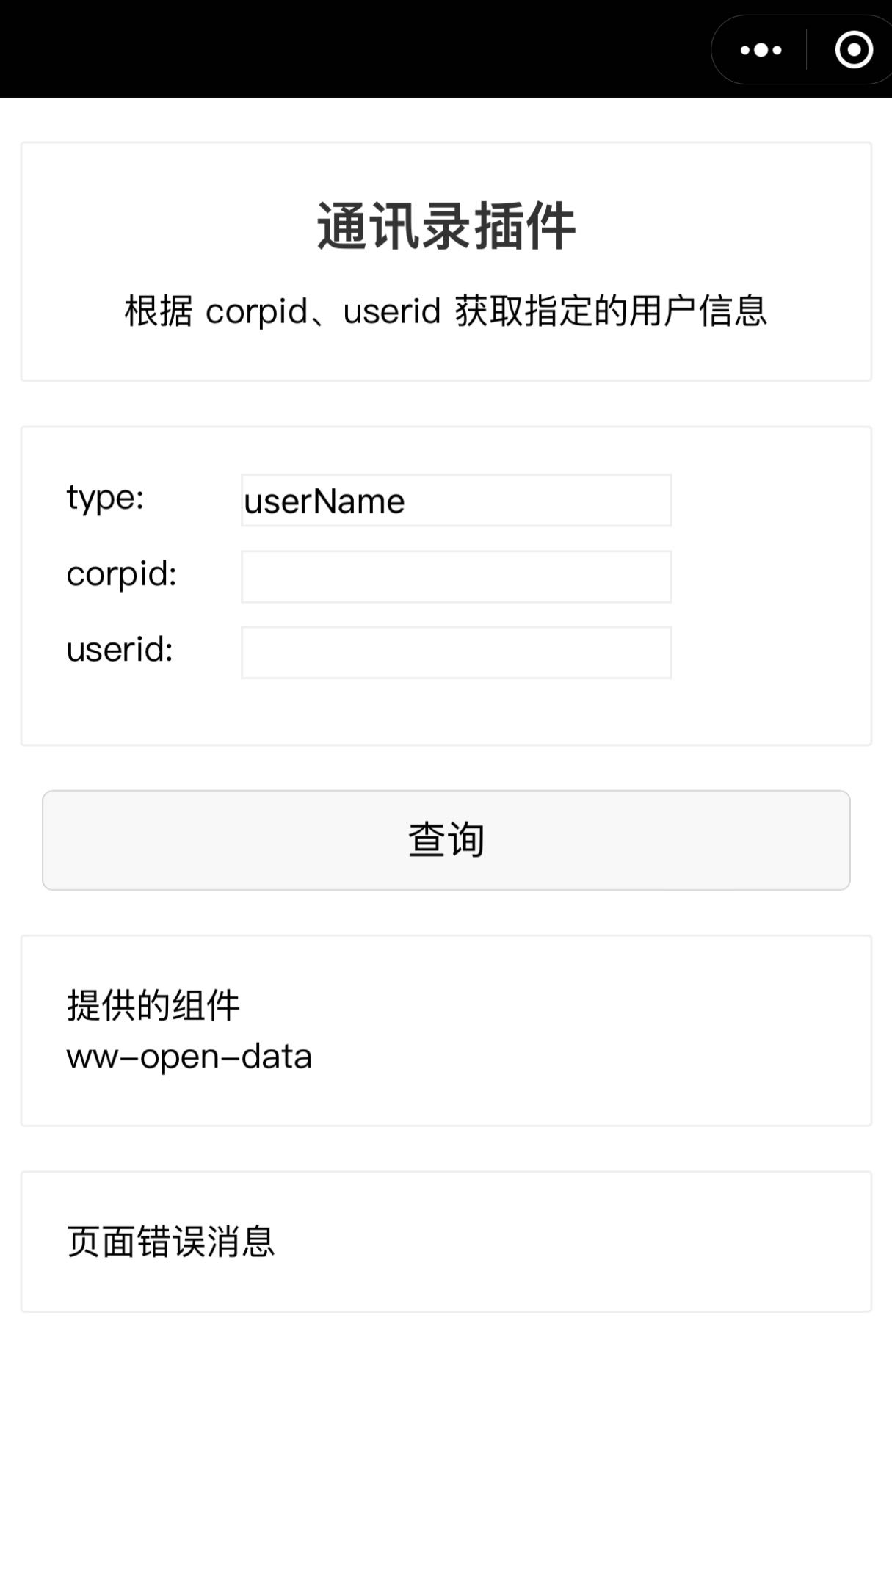This screenshot has height=1586, width=892.
Task: Click the circular exit capsule icon
Action: [852, 50]
